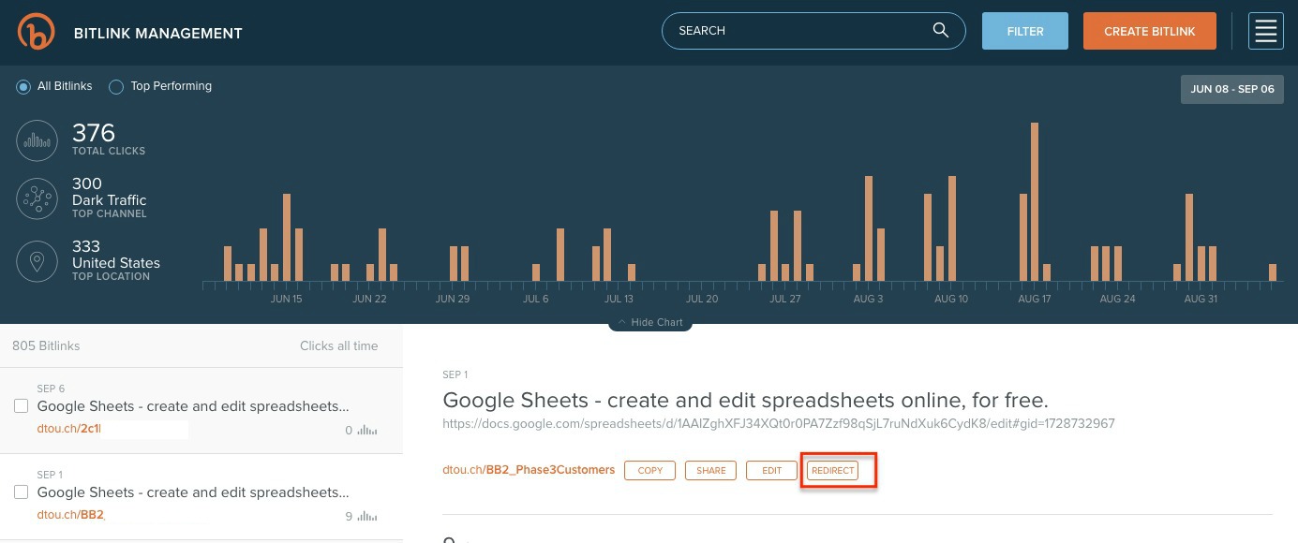Check the Sep 1 Google Sheets bitlink checkbox
Image resolution: width=1298 pixels, height=543 pixels.
(x=21, y=492)
